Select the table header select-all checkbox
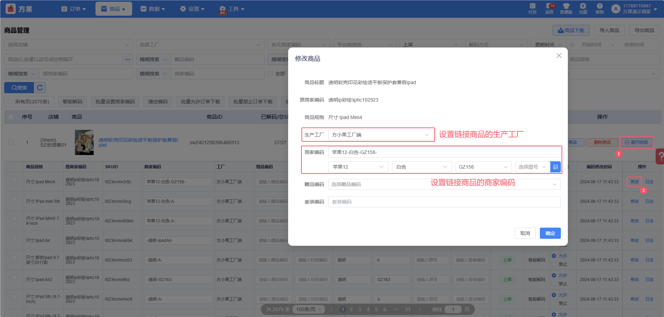664x317 pixels. (x=11, y=117)
